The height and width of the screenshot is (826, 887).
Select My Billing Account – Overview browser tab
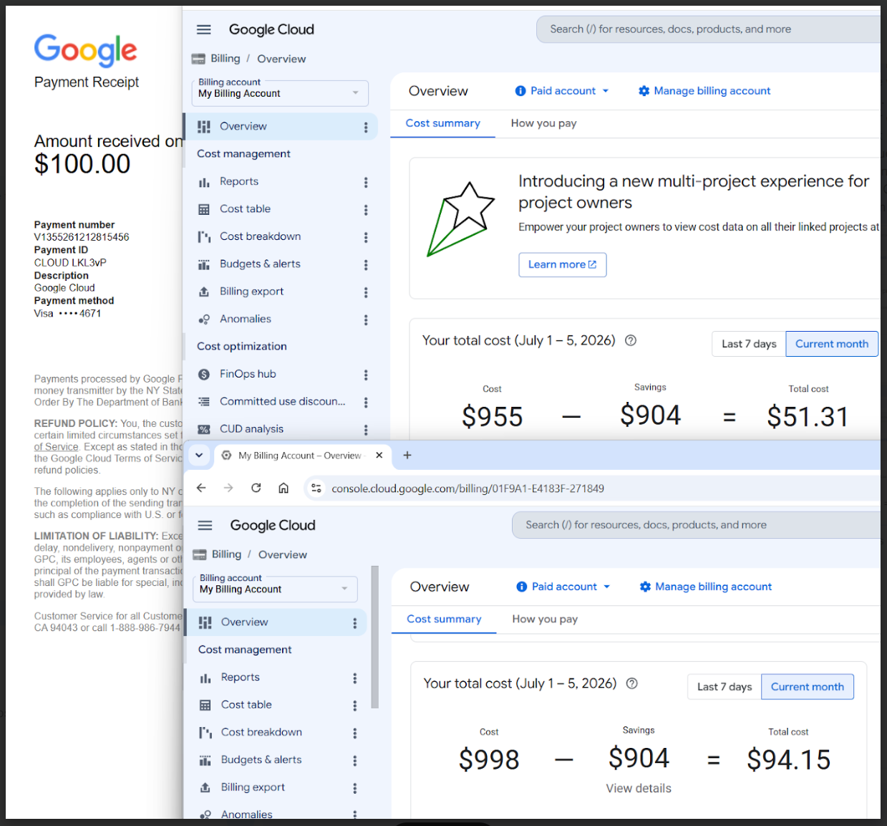301,456
